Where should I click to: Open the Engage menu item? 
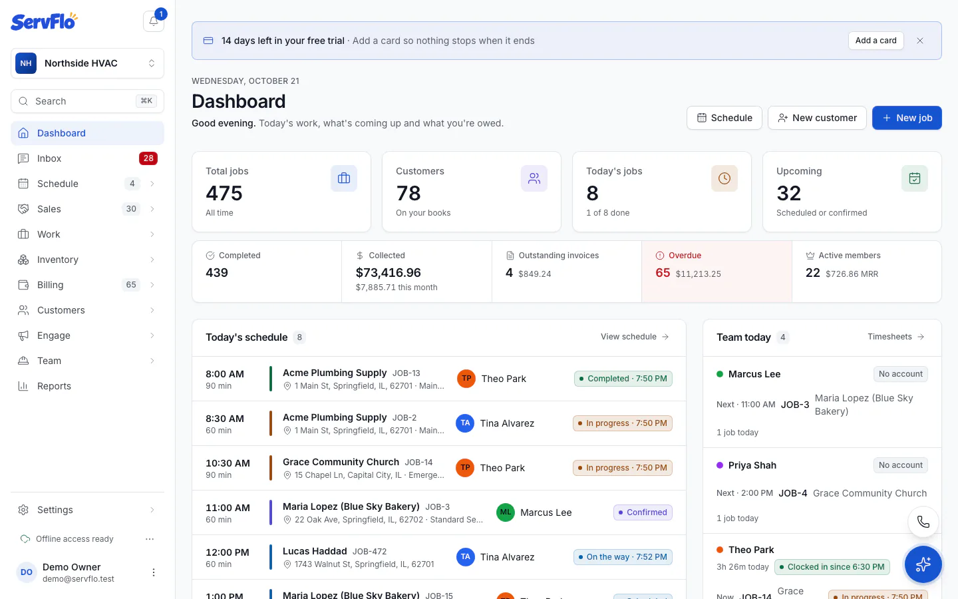(x=87, y=335)
